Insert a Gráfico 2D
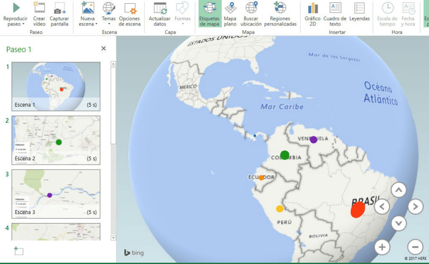This screenshot has height=264, width=429. point(313,8)
